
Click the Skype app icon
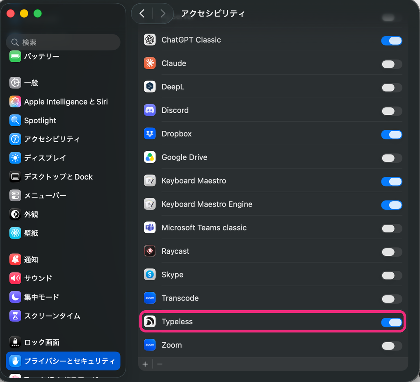coord(150,275)
